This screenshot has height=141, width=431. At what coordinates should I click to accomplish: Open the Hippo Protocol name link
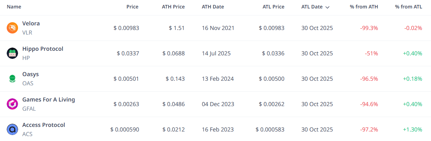click(x=43, y=49)
